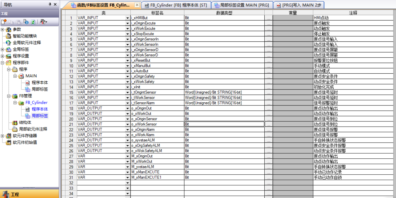Click data type browse button for i_tWorkSensor
The width and height of the screenshot is (396, 198).
269,98
